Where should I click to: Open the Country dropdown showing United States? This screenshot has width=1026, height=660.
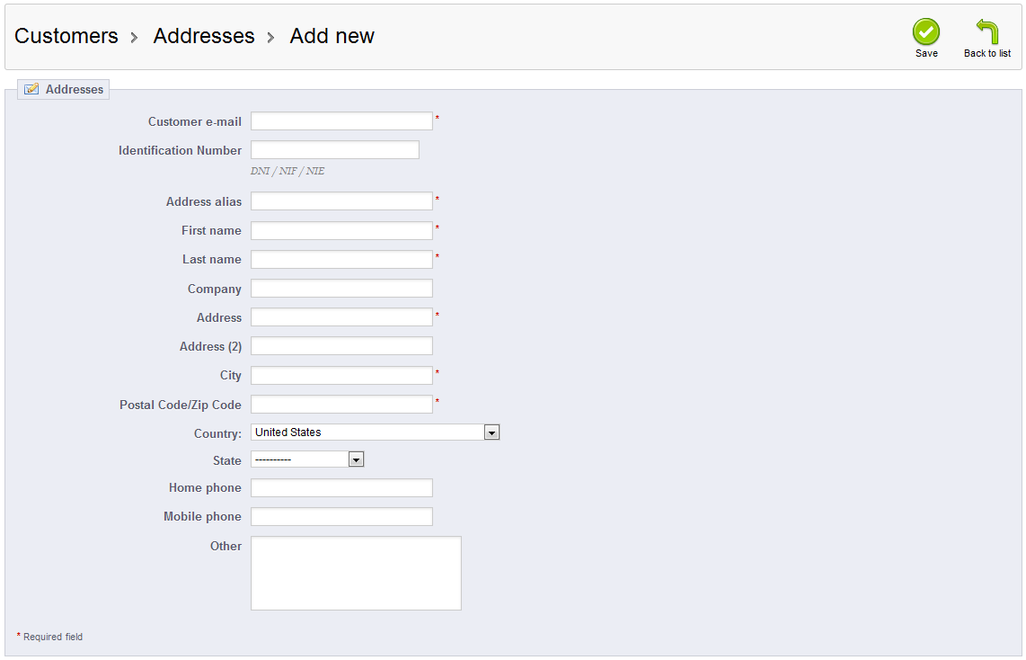[368, 433]
